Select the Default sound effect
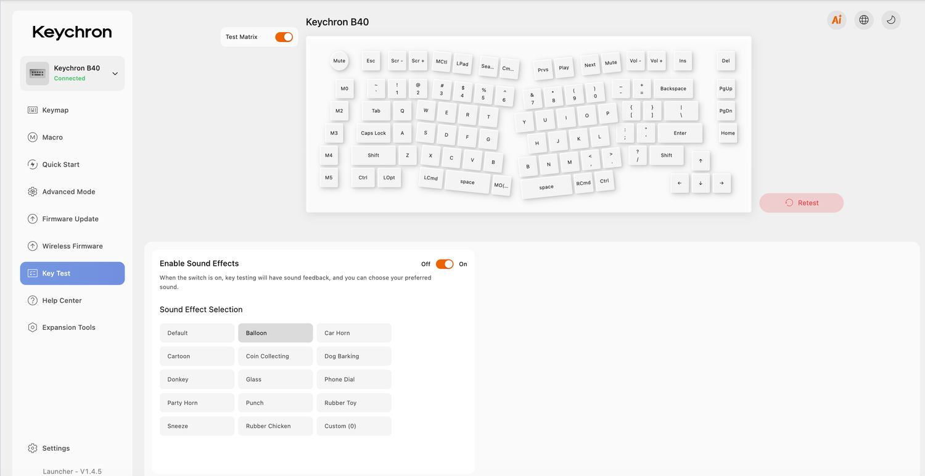Viewport: 925px width, 476px height. (197, 333)
